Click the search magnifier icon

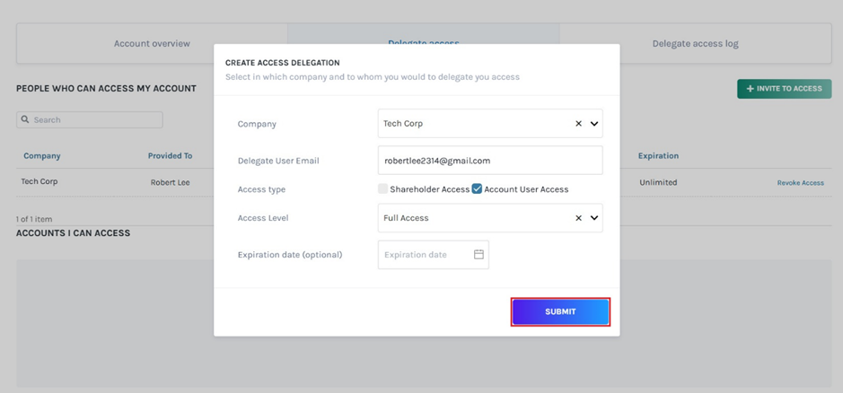(25, 119)
